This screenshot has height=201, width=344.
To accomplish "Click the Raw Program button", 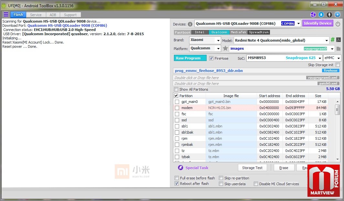I will point(190,58).
